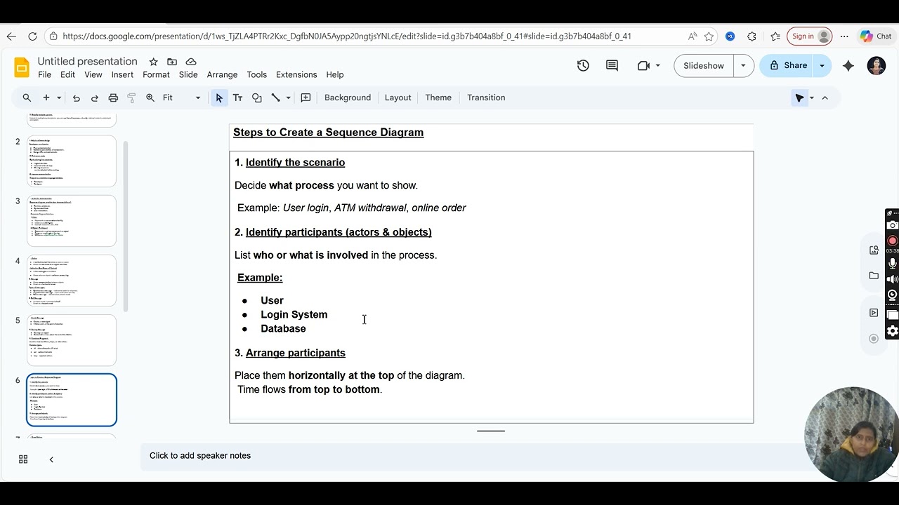Open the Search menus magnifier tool
Viewport: 899px width, 505px height.
[27, 97]
